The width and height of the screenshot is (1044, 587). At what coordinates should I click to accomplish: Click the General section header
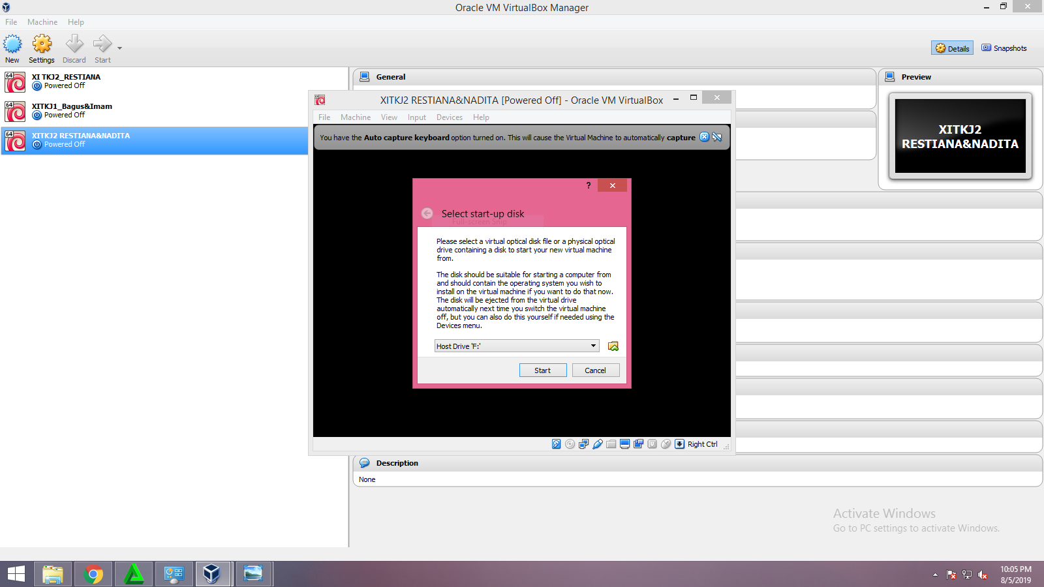615,77
